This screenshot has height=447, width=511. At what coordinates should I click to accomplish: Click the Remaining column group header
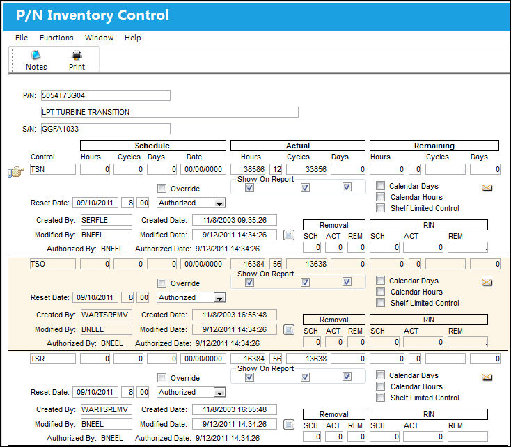pos(434,146)
